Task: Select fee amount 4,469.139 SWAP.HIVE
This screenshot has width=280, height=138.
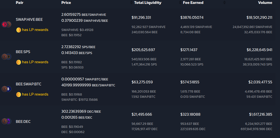Action: click(x=196, y=27)
